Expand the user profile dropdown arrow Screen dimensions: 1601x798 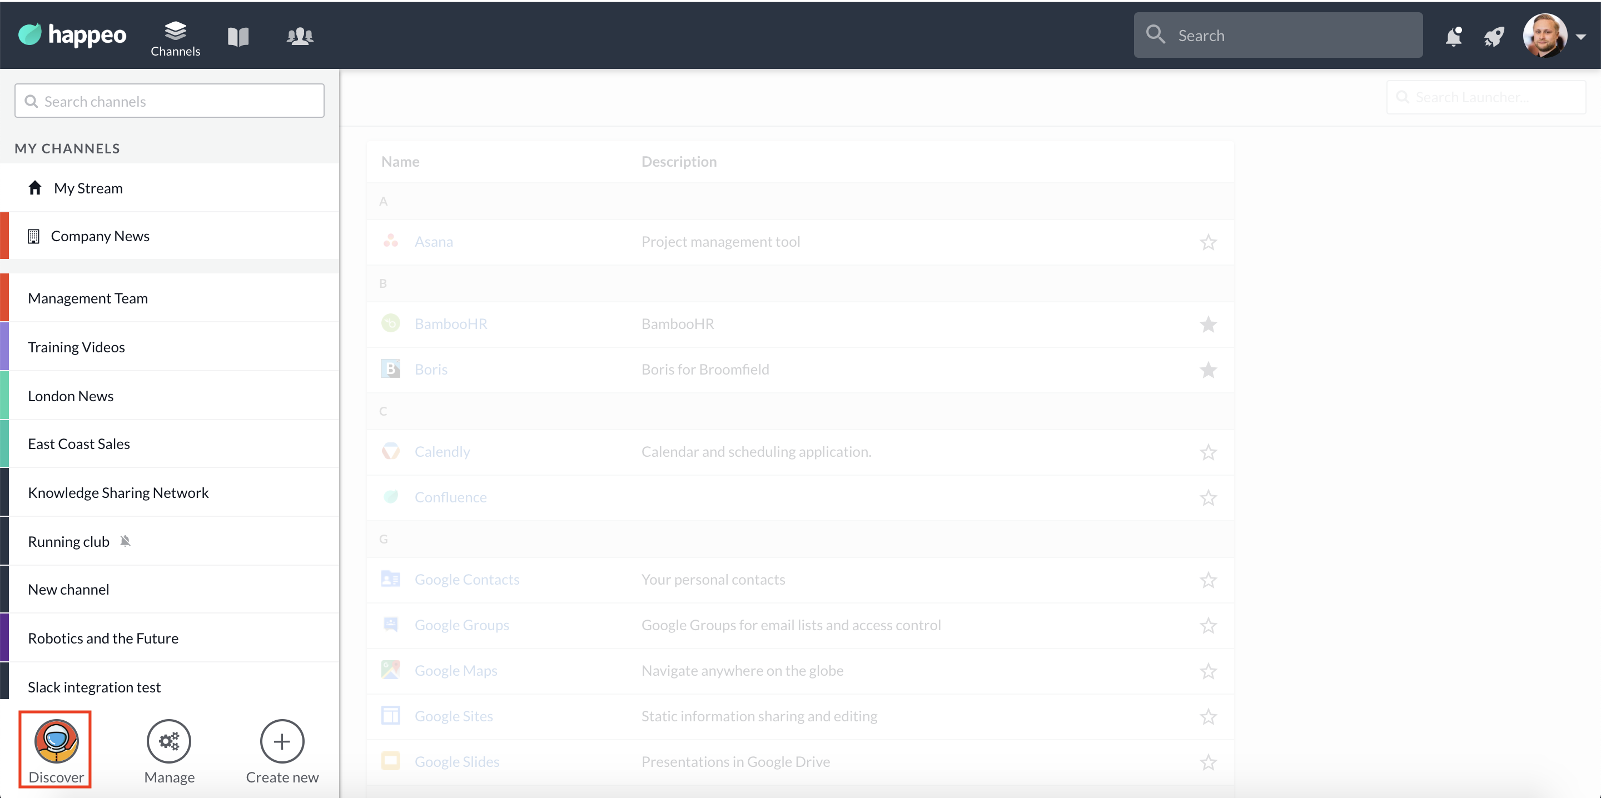tap(1581, 37)
